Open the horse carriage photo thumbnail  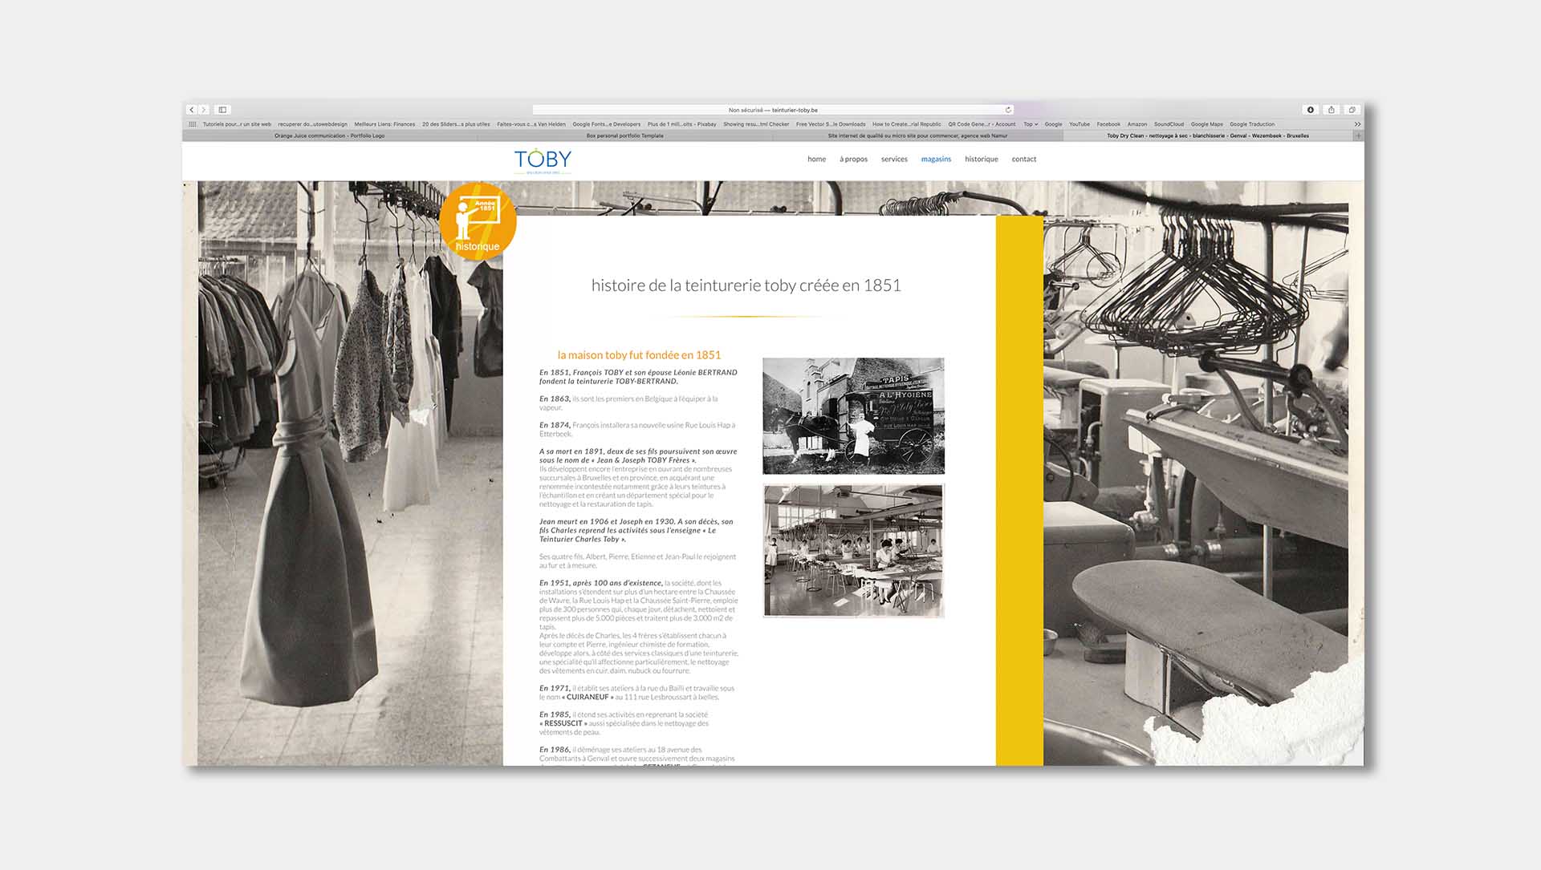[853, 415]
